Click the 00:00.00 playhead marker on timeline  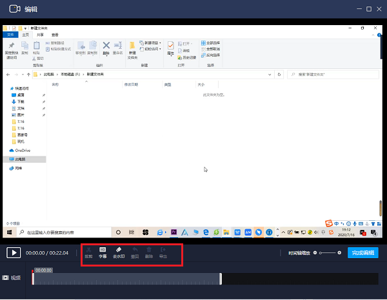pyautogui.click(x=43, y=270)
